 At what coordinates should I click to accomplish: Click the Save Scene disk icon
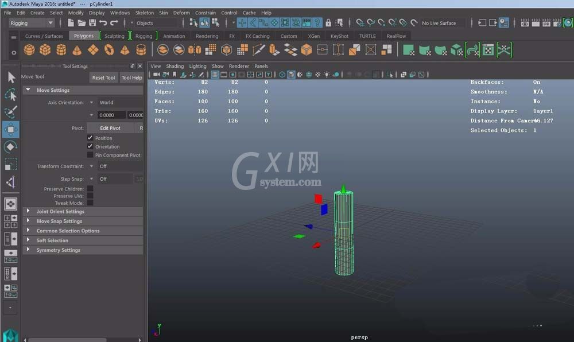coord(92,23)
